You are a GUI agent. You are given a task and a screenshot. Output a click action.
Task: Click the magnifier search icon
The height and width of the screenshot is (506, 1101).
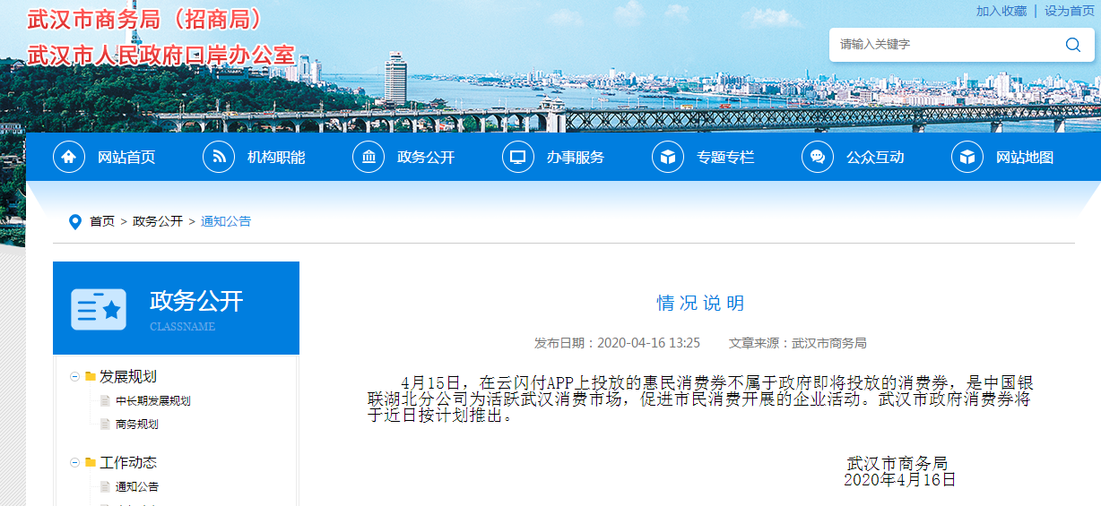pyautogui.click(x=1072, y=45)
